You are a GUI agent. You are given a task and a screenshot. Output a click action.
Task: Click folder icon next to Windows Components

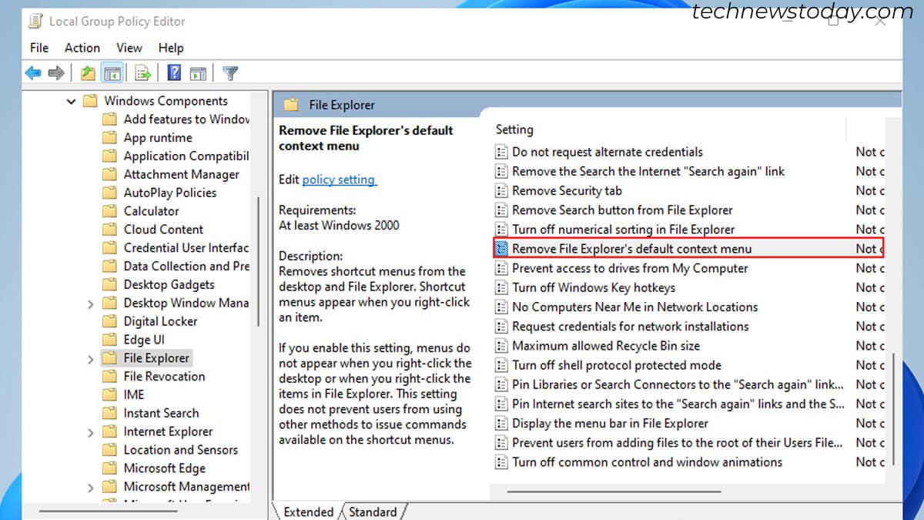90,101
